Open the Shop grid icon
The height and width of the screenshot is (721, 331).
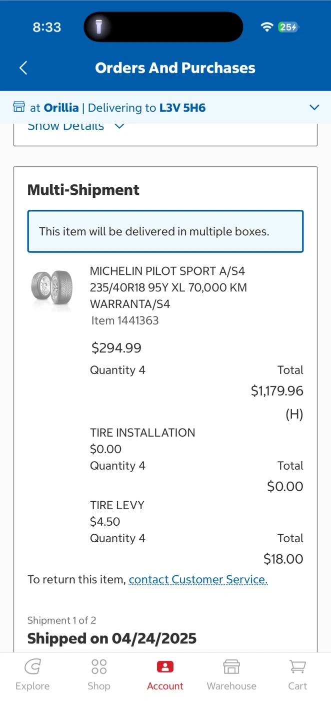pyautogui.click(x=99, y=667)
